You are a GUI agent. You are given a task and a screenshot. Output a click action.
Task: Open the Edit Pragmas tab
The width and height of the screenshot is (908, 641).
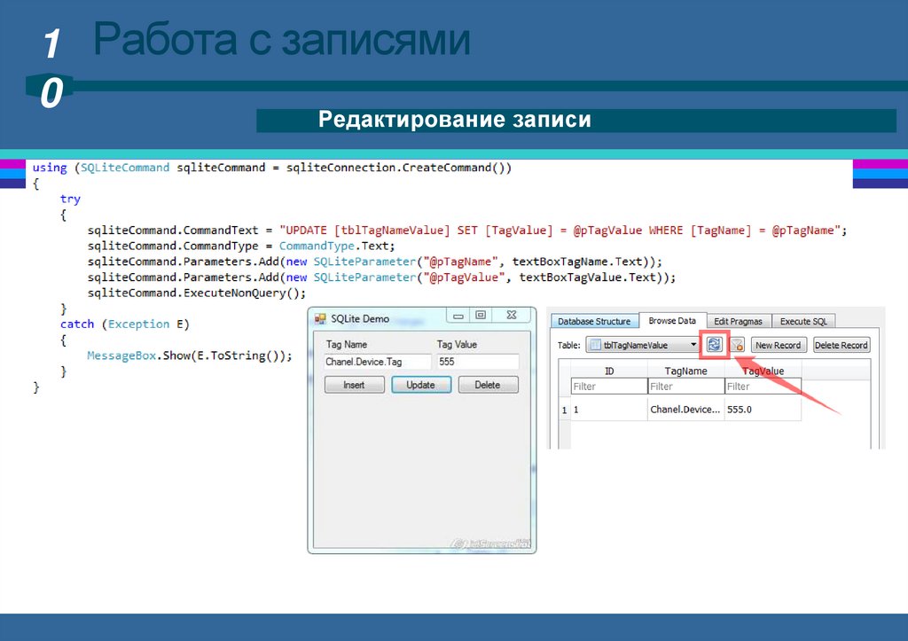[x=740, y=321]
